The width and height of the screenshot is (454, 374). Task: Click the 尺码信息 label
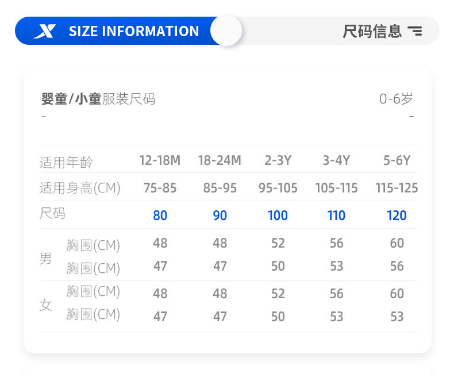tap(372, 31)
